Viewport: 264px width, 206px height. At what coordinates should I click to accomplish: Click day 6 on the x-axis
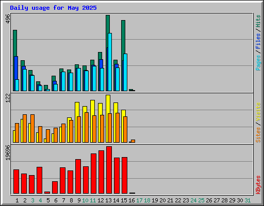(x=56, y=200)
